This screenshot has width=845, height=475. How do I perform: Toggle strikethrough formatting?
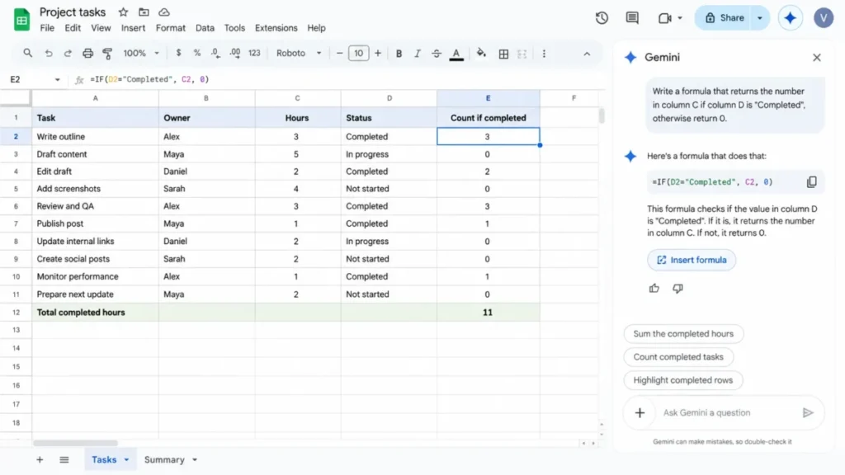pyautogui.click(x=436, y=54)
